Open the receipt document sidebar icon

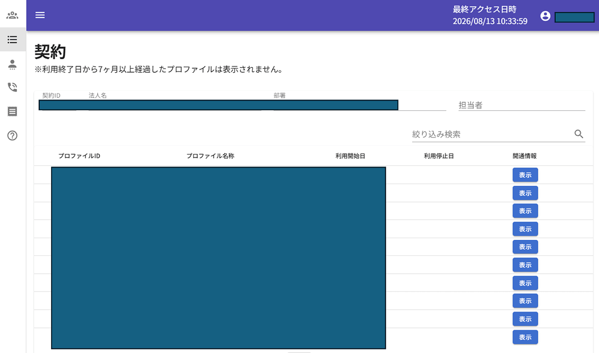tap(13, 111)
